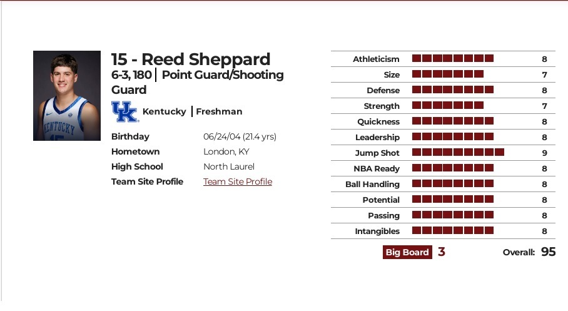Click the Defense rating label
This screenshot has height=311, width=568.
(383, 90)
